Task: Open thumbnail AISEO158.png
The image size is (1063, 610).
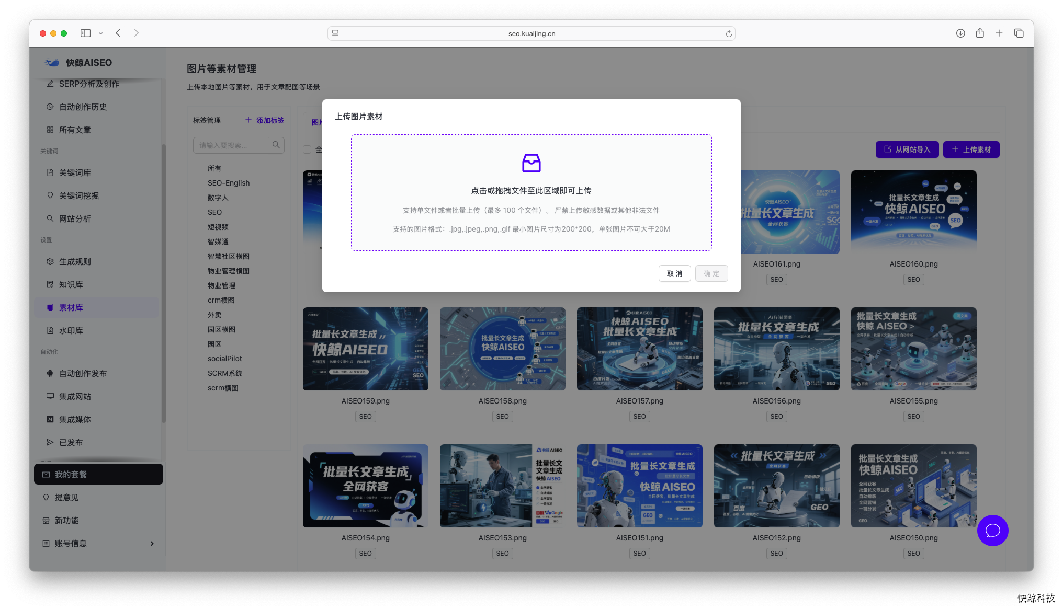Action: (x=503, y=349)
